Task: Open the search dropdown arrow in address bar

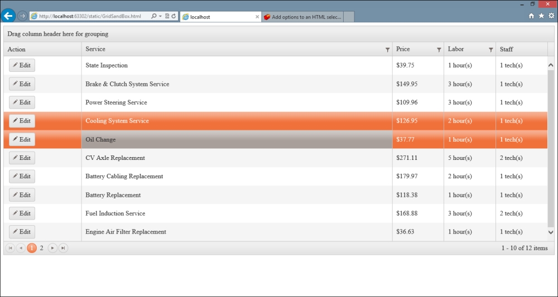Action: [x=160, y=16]
